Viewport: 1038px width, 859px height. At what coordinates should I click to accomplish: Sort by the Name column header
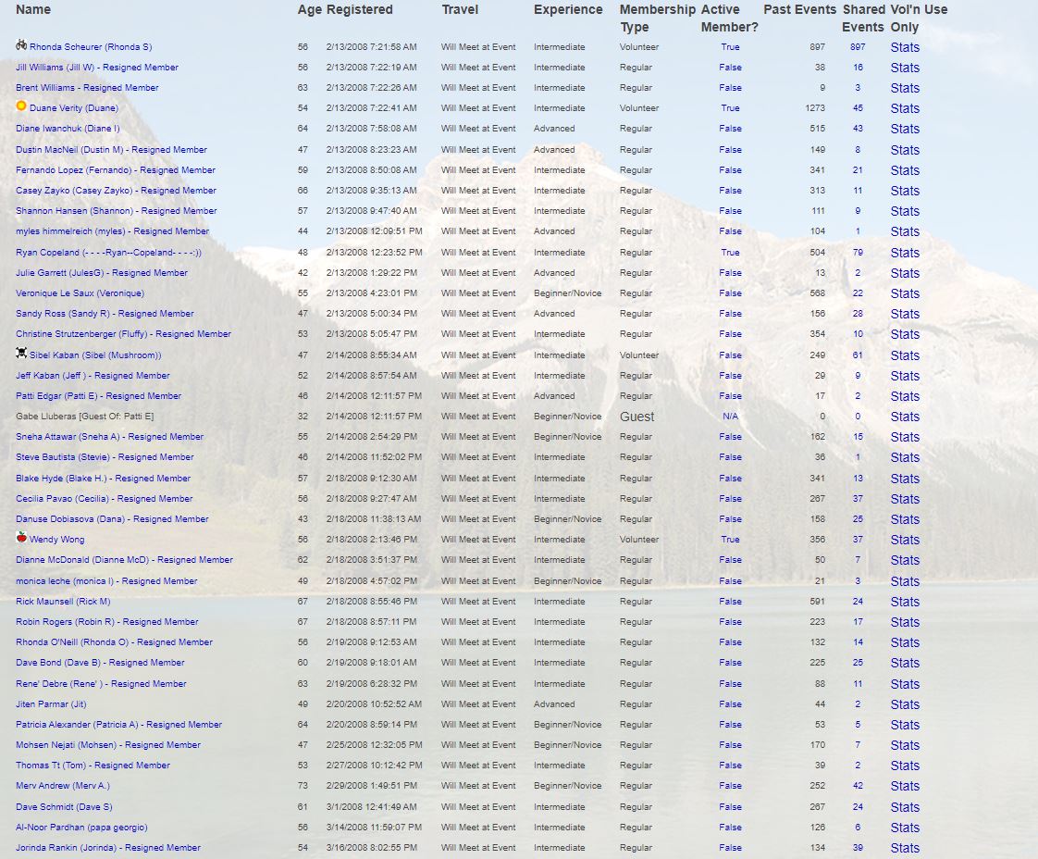point(33,9)
